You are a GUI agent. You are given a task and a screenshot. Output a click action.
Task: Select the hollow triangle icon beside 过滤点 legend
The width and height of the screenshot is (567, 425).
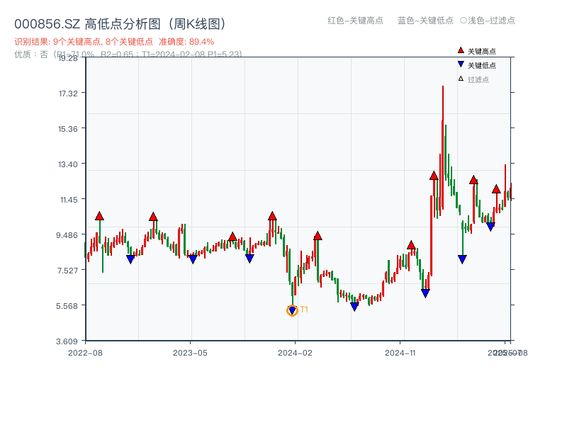(461, 79)
